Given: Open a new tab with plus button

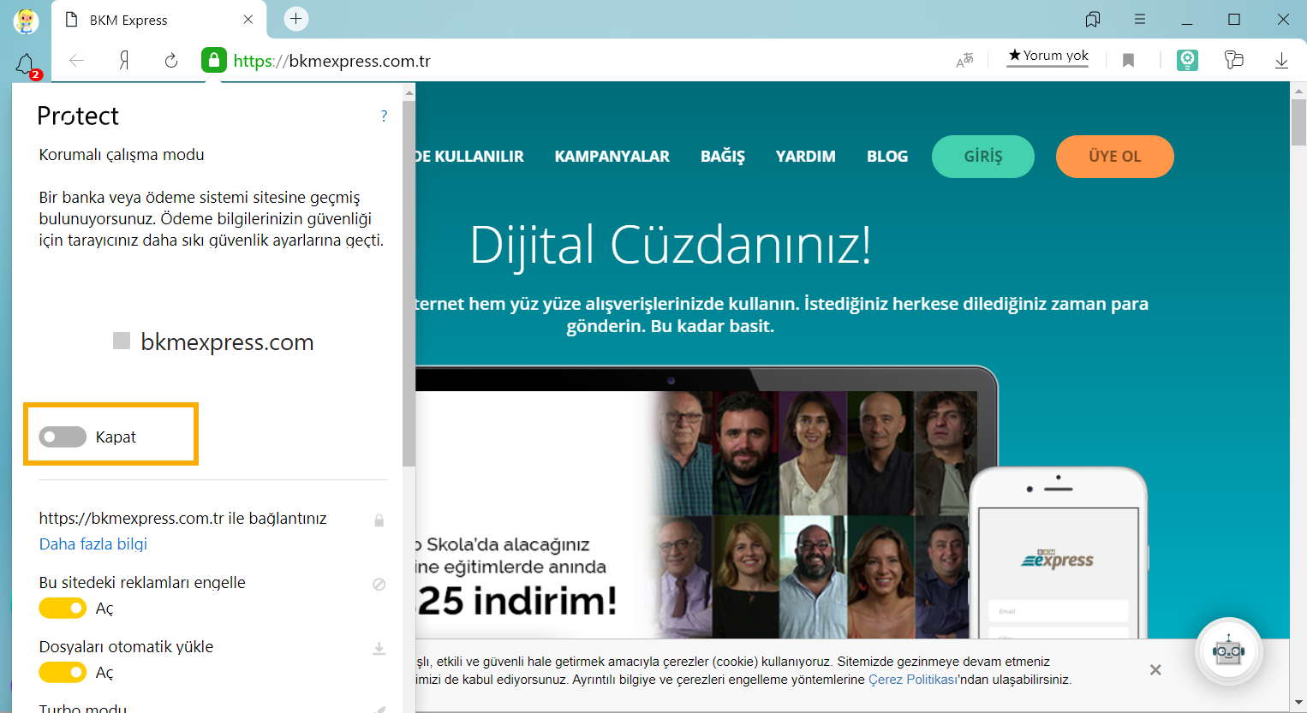Looking at the screenshot, I should (296, 19).
